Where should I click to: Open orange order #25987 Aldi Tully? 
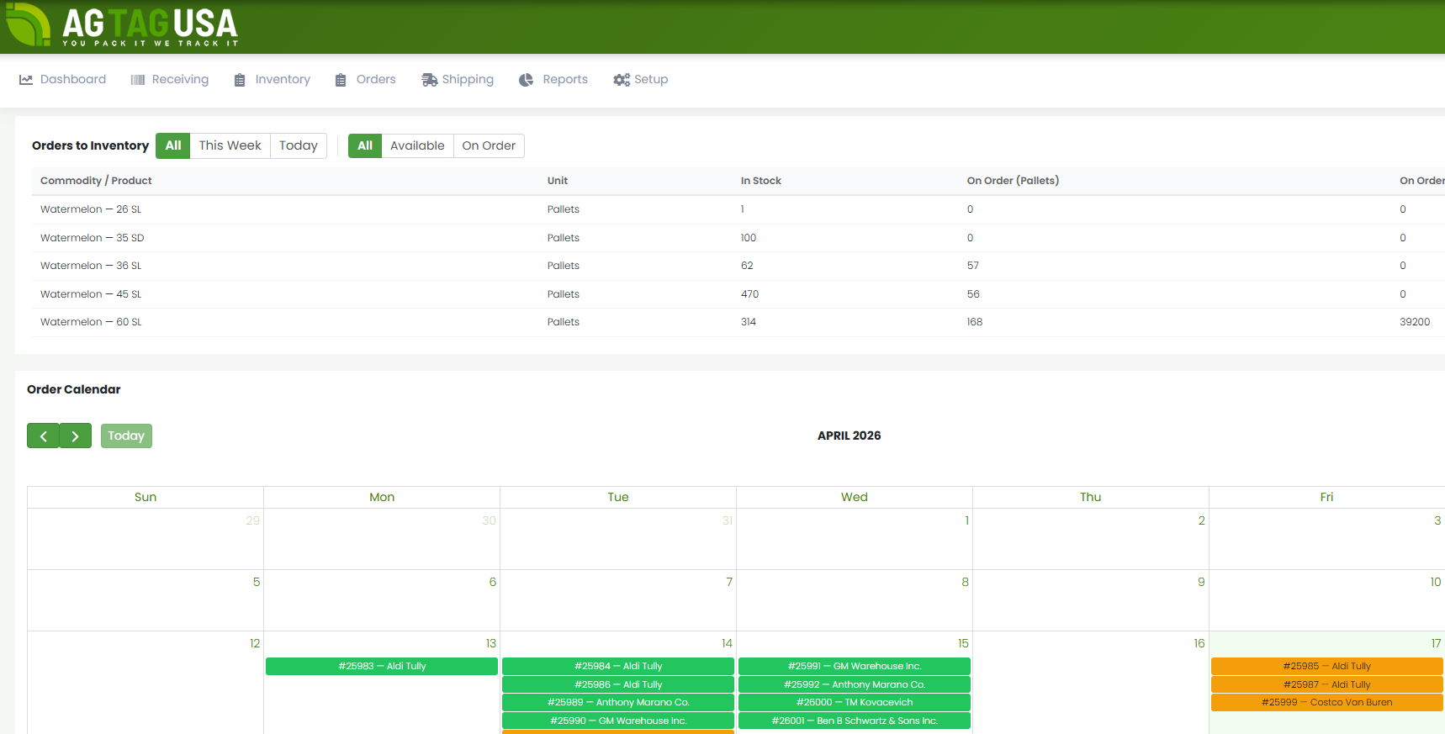pyautogui.click(x=1327, y=684)
